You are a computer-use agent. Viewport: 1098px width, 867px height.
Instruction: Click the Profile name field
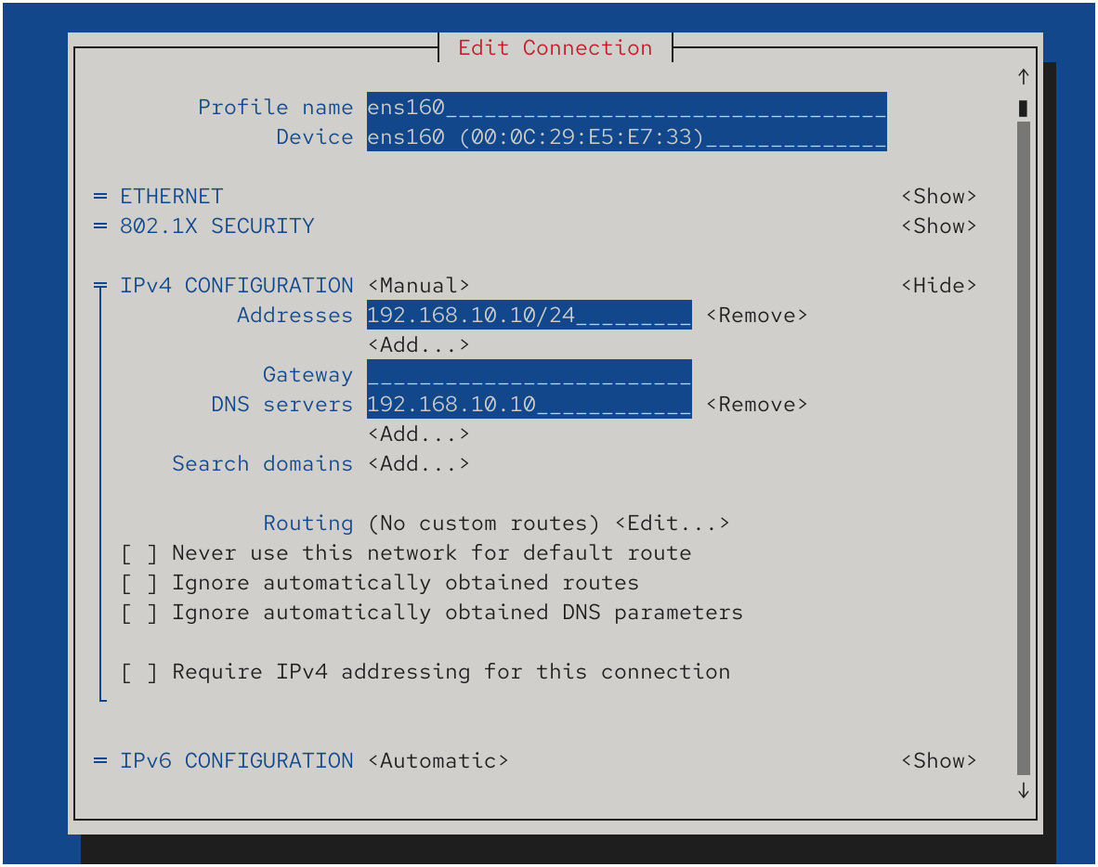[x=626, y=108]
